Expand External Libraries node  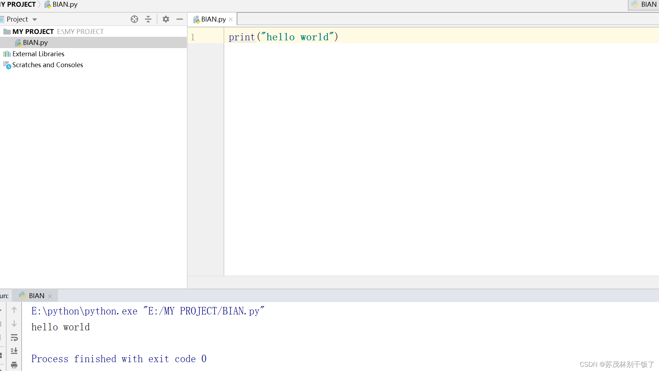tap(38, 54)
